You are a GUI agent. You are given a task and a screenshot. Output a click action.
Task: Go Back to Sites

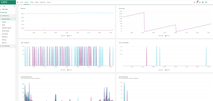point(5,9)
